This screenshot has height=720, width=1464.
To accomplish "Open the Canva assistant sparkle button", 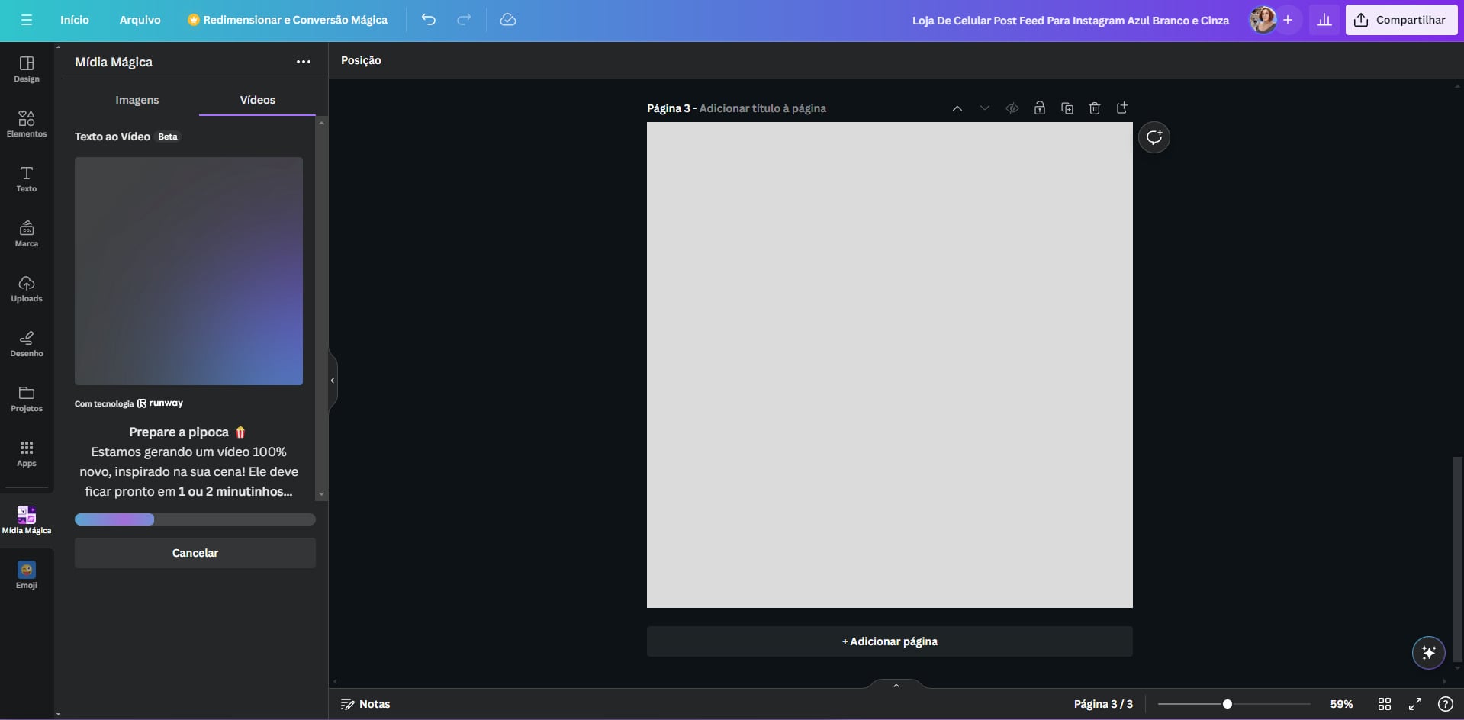I will click(1428, 653).
